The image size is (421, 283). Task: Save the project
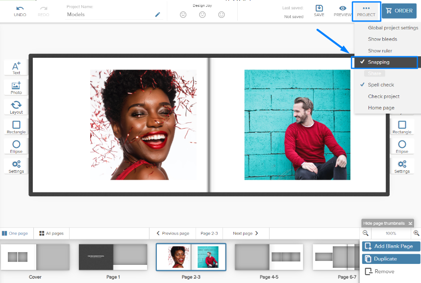pyautogui.click(x=319, y=11)
